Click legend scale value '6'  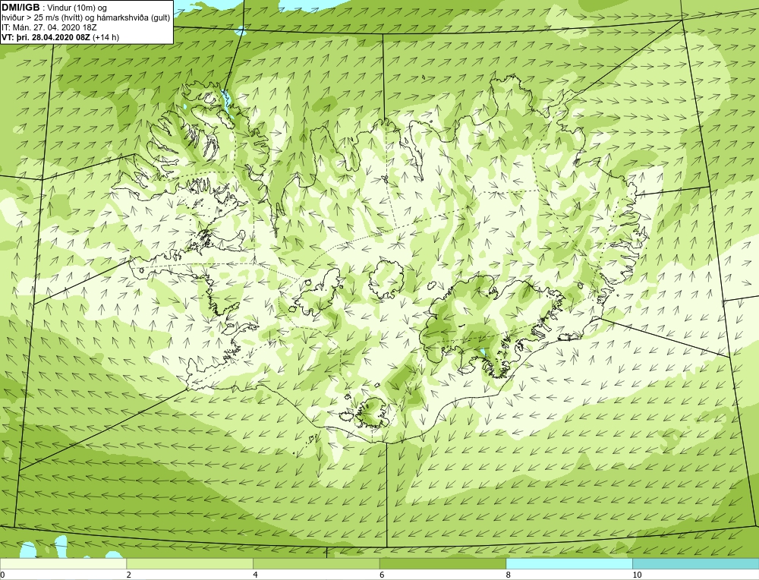point(382,575)
